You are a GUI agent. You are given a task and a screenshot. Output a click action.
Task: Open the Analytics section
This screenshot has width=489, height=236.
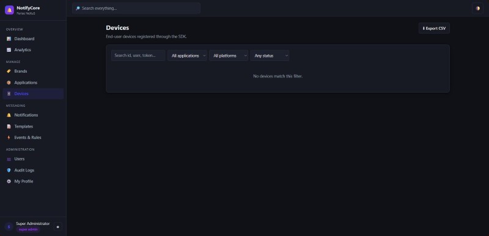coord(33,50)
